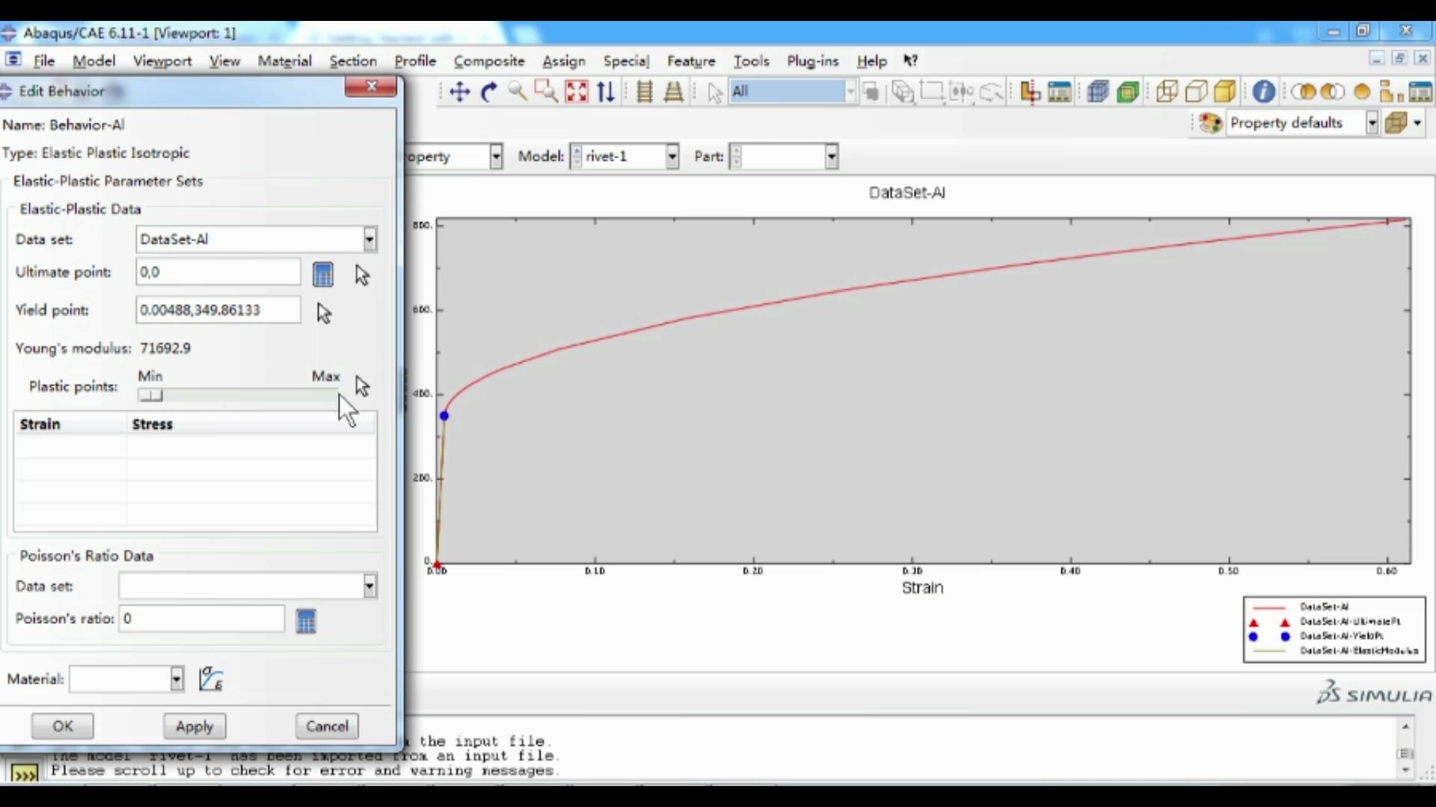Open the File menu

[44, 61]
